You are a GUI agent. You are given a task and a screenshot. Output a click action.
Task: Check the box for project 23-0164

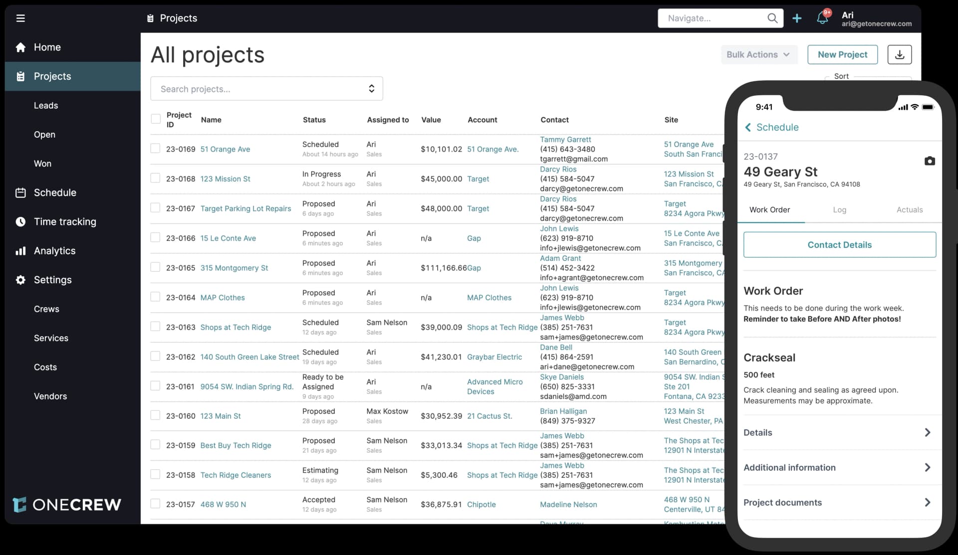(x=156, y=297)
